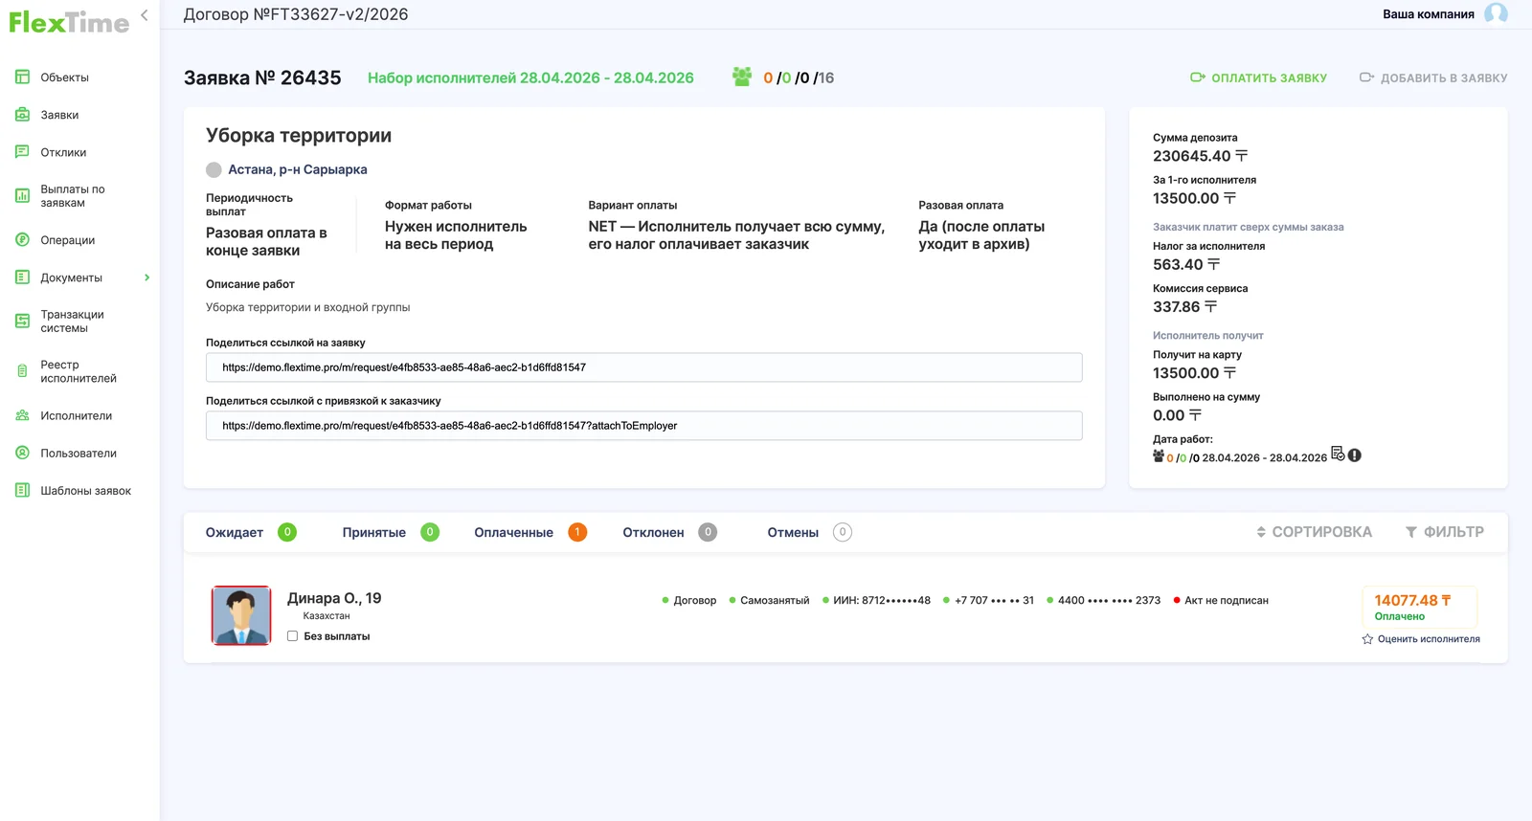Screen dimensions: 1532x821
Task: Open the Сортировка sorting menu
Action: [1315, 532]
